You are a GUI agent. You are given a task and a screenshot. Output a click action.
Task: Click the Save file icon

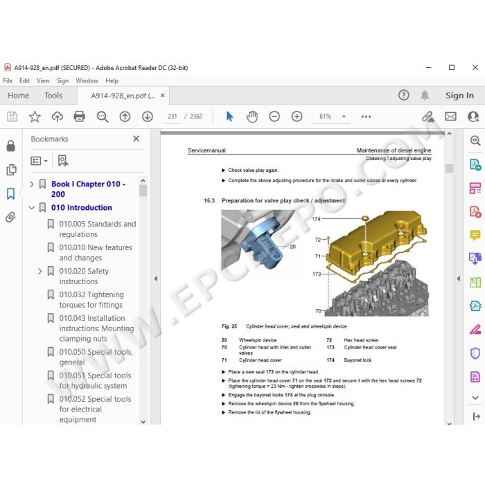click(x=12, y=116)
